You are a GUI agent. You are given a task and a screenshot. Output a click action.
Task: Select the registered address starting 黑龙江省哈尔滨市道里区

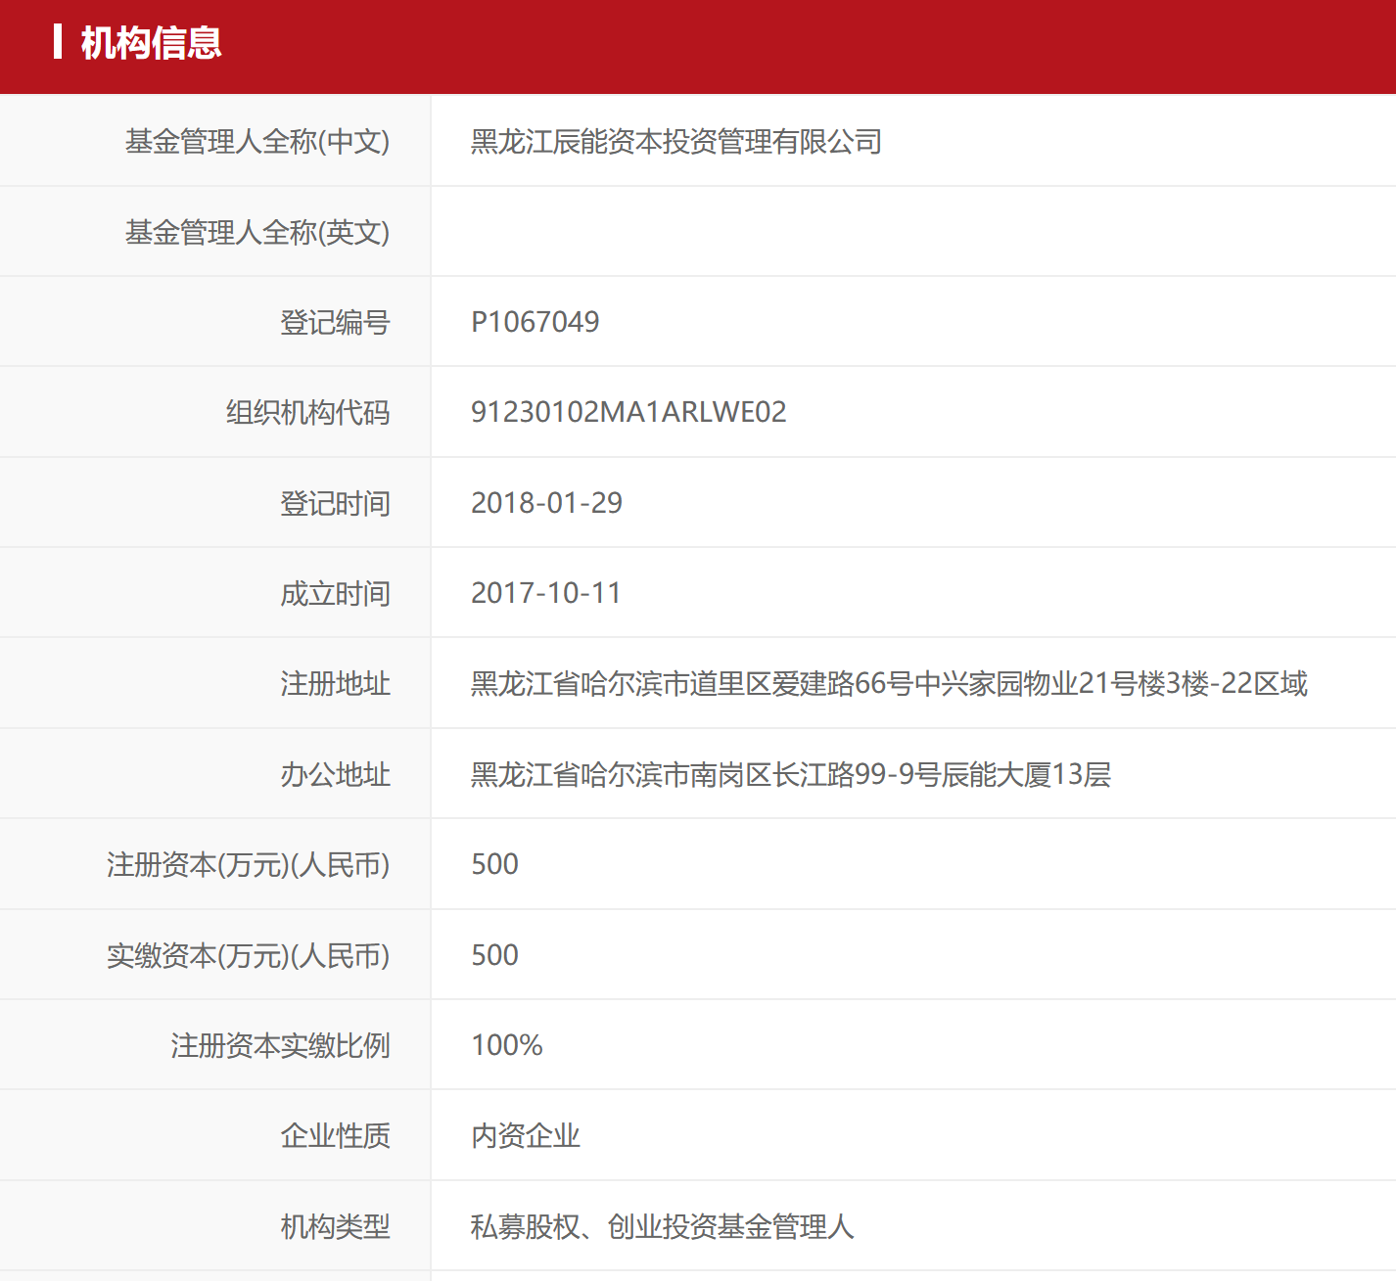tap(889, 683)
